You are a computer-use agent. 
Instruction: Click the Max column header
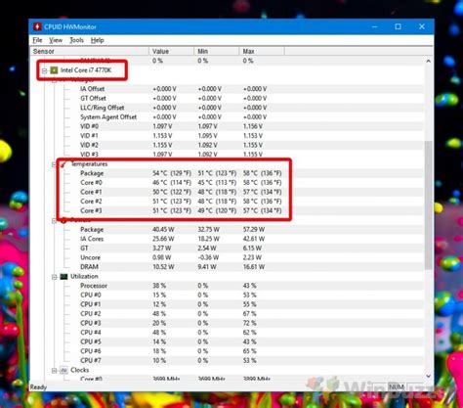(x=262, y=51)
